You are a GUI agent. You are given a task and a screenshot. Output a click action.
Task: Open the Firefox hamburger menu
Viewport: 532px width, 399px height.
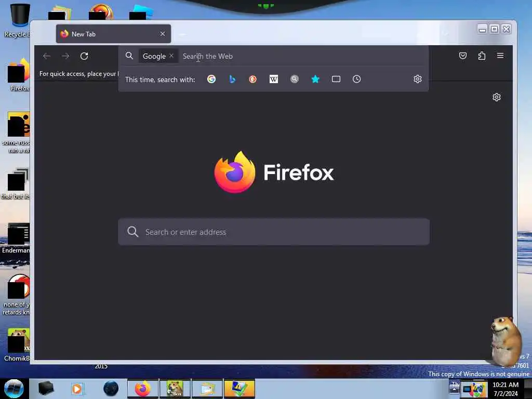coord(500,56)
